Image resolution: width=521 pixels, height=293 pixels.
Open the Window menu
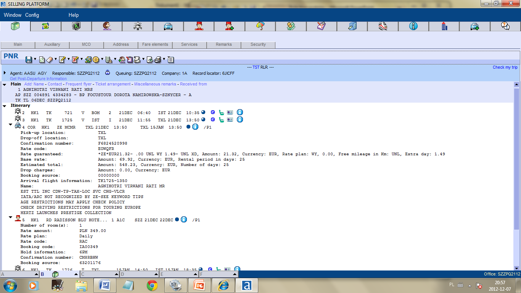pos(13,15)
